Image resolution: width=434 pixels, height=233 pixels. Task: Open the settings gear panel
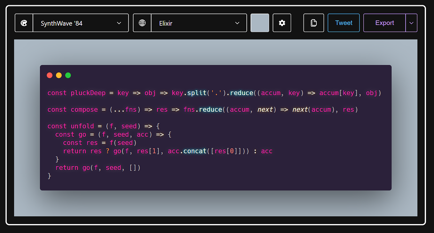tap(282, 23)
